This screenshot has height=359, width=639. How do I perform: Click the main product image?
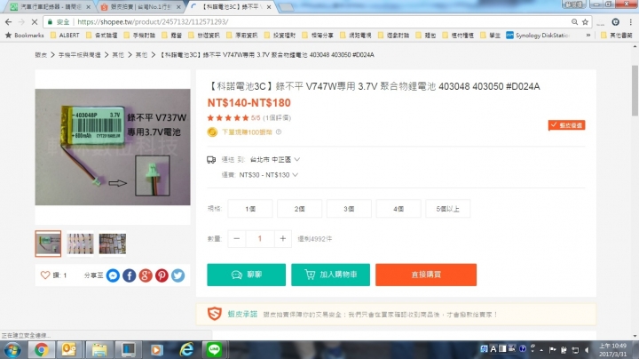[x=113, y=147]
